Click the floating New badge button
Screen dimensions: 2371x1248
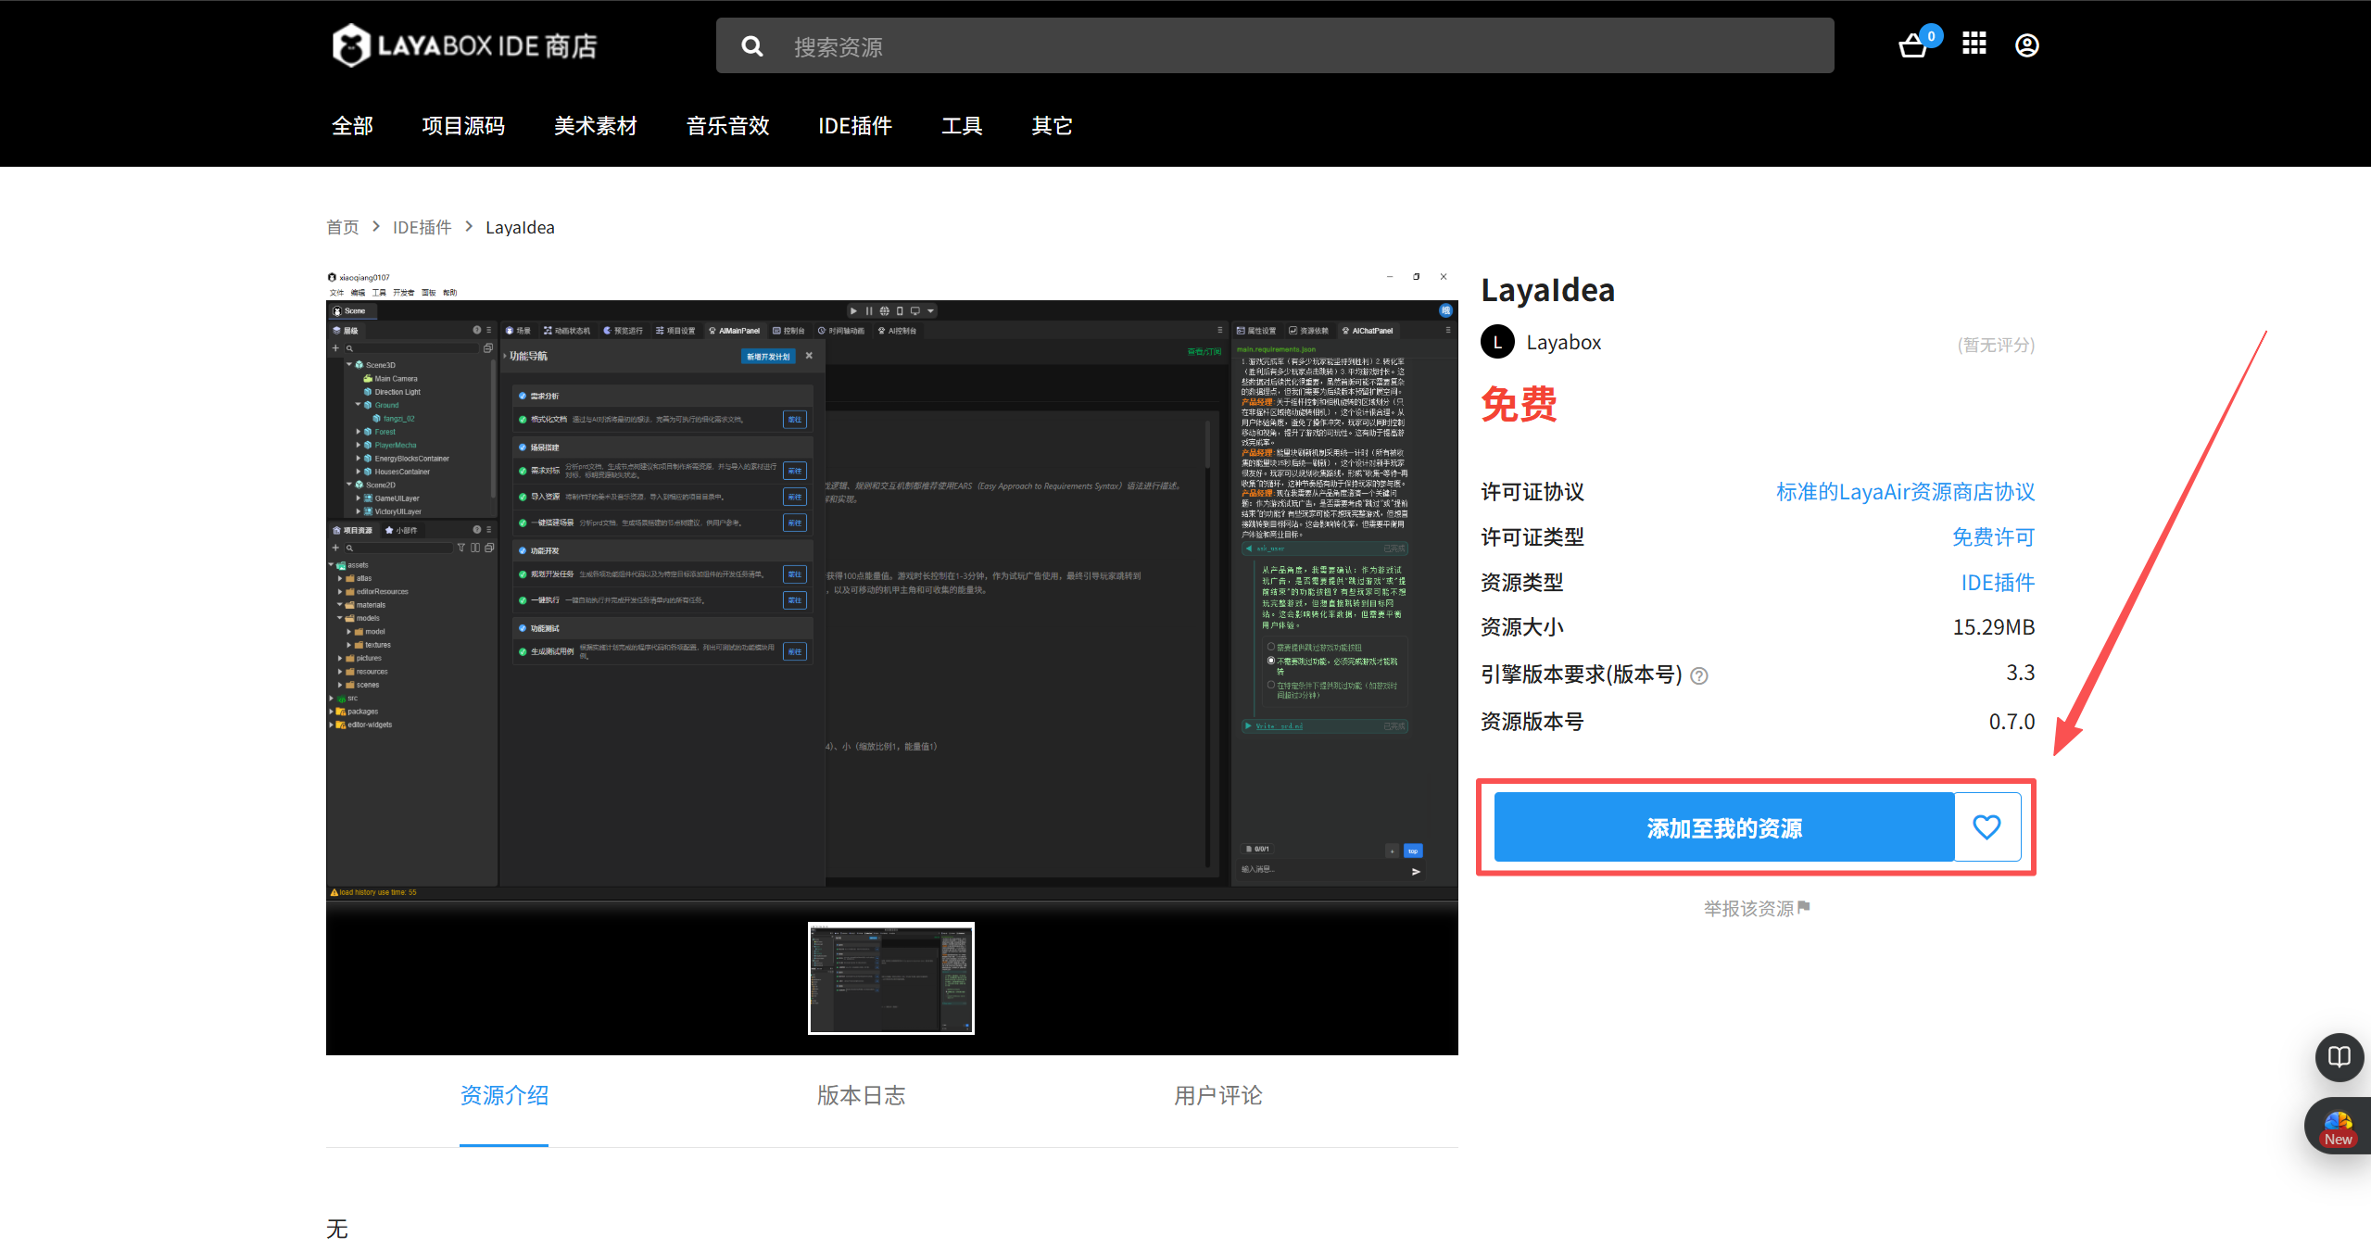click(x=2338, y=1127)
